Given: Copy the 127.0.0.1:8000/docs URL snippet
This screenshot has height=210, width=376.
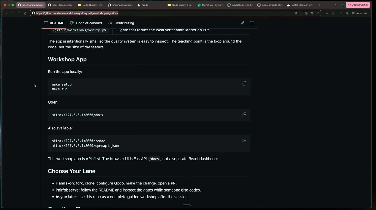Looking at the screenshot, I should click(244, 114).
